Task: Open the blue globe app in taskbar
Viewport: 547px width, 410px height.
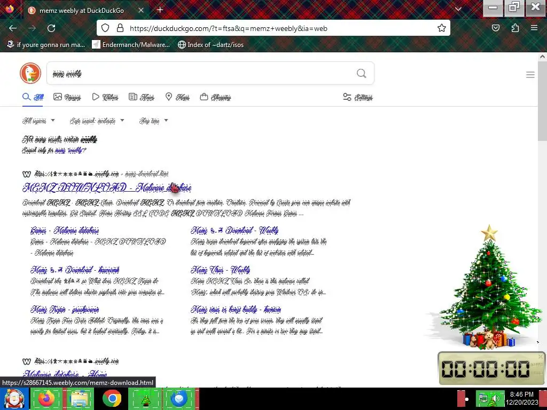Action: click(x=179, y=398)
